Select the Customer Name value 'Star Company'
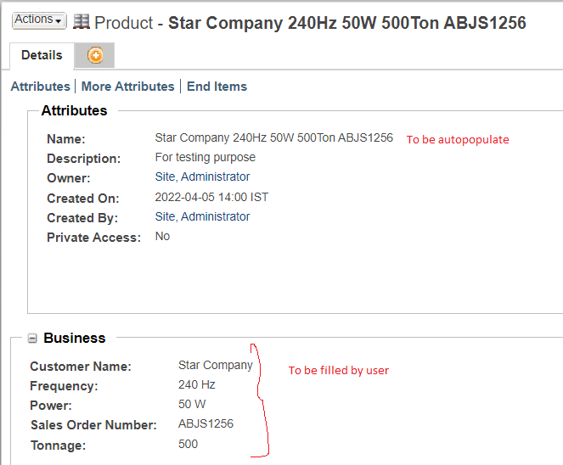The image size is (563, 465). click(x=215, y=366)
